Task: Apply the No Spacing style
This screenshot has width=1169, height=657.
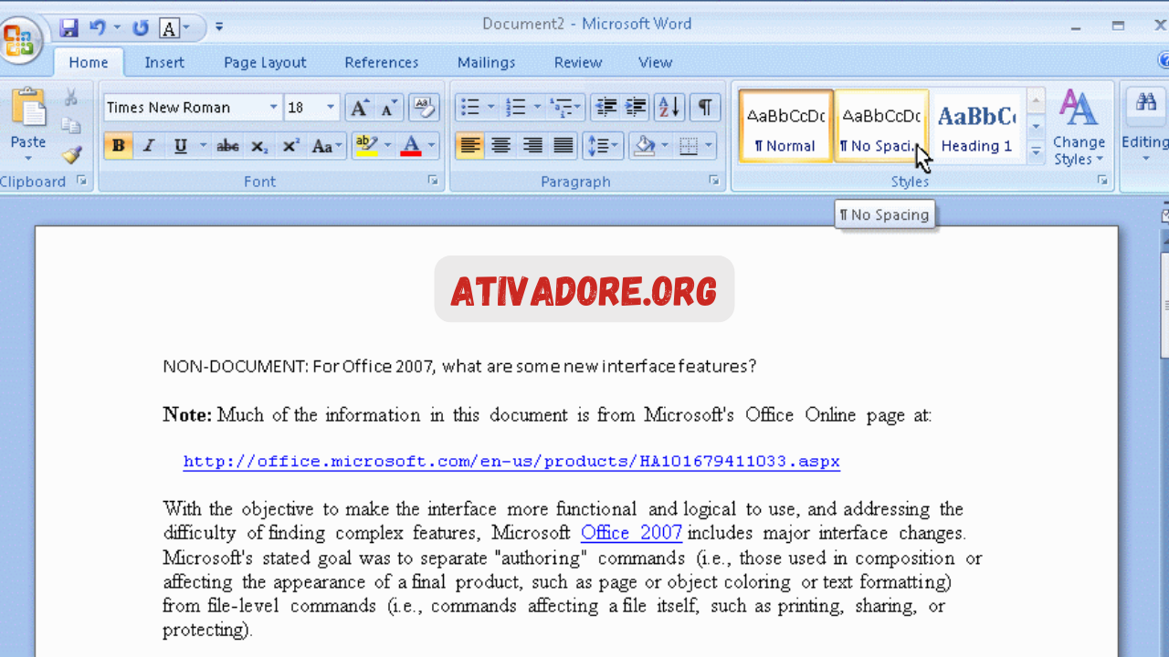Action: tap(880, 126)
